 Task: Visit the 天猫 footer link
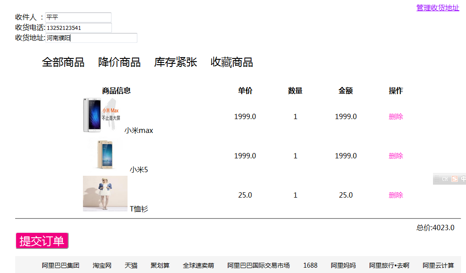(131, 265)
